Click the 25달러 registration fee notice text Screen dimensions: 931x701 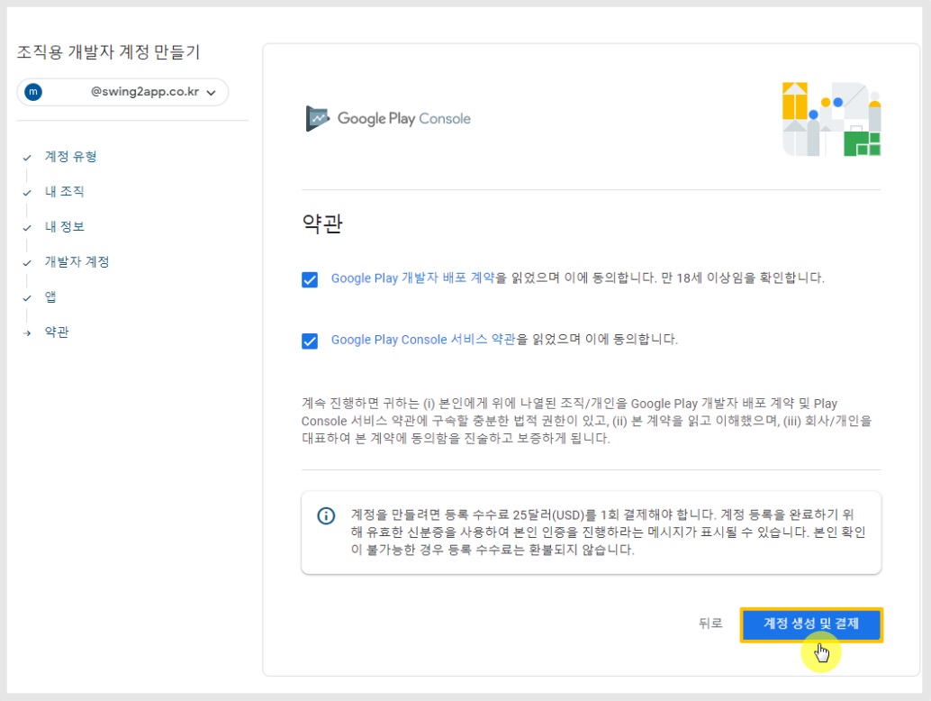click(x=608, y=532)
